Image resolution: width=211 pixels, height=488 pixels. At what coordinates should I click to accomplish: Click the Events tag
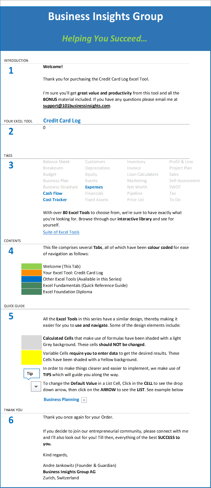coord(92,181)
